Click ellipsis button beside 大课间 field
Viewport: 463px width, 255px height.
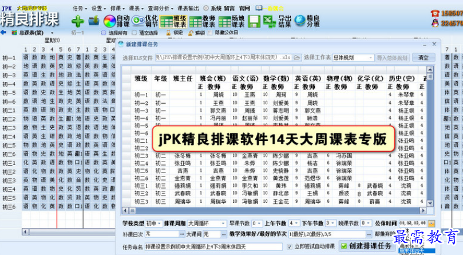tap(224, 234)
